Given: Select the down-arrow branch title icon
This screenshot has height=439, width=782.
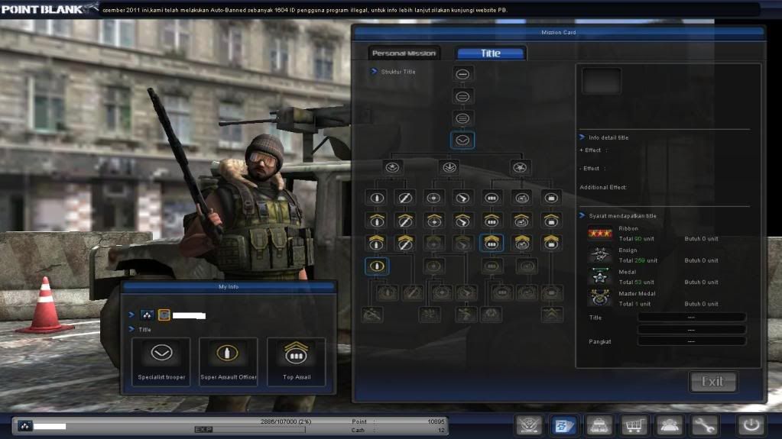Looking at the screenshot, I should point(449,167).
